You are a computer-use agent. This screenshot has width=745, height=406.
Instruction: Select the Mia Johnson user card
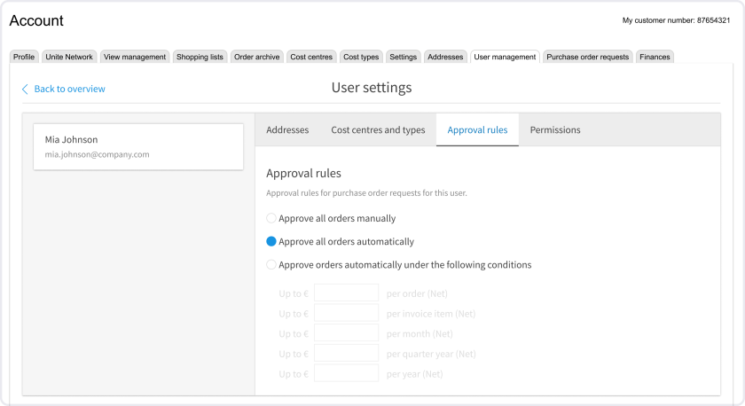[x=138, y=146]
